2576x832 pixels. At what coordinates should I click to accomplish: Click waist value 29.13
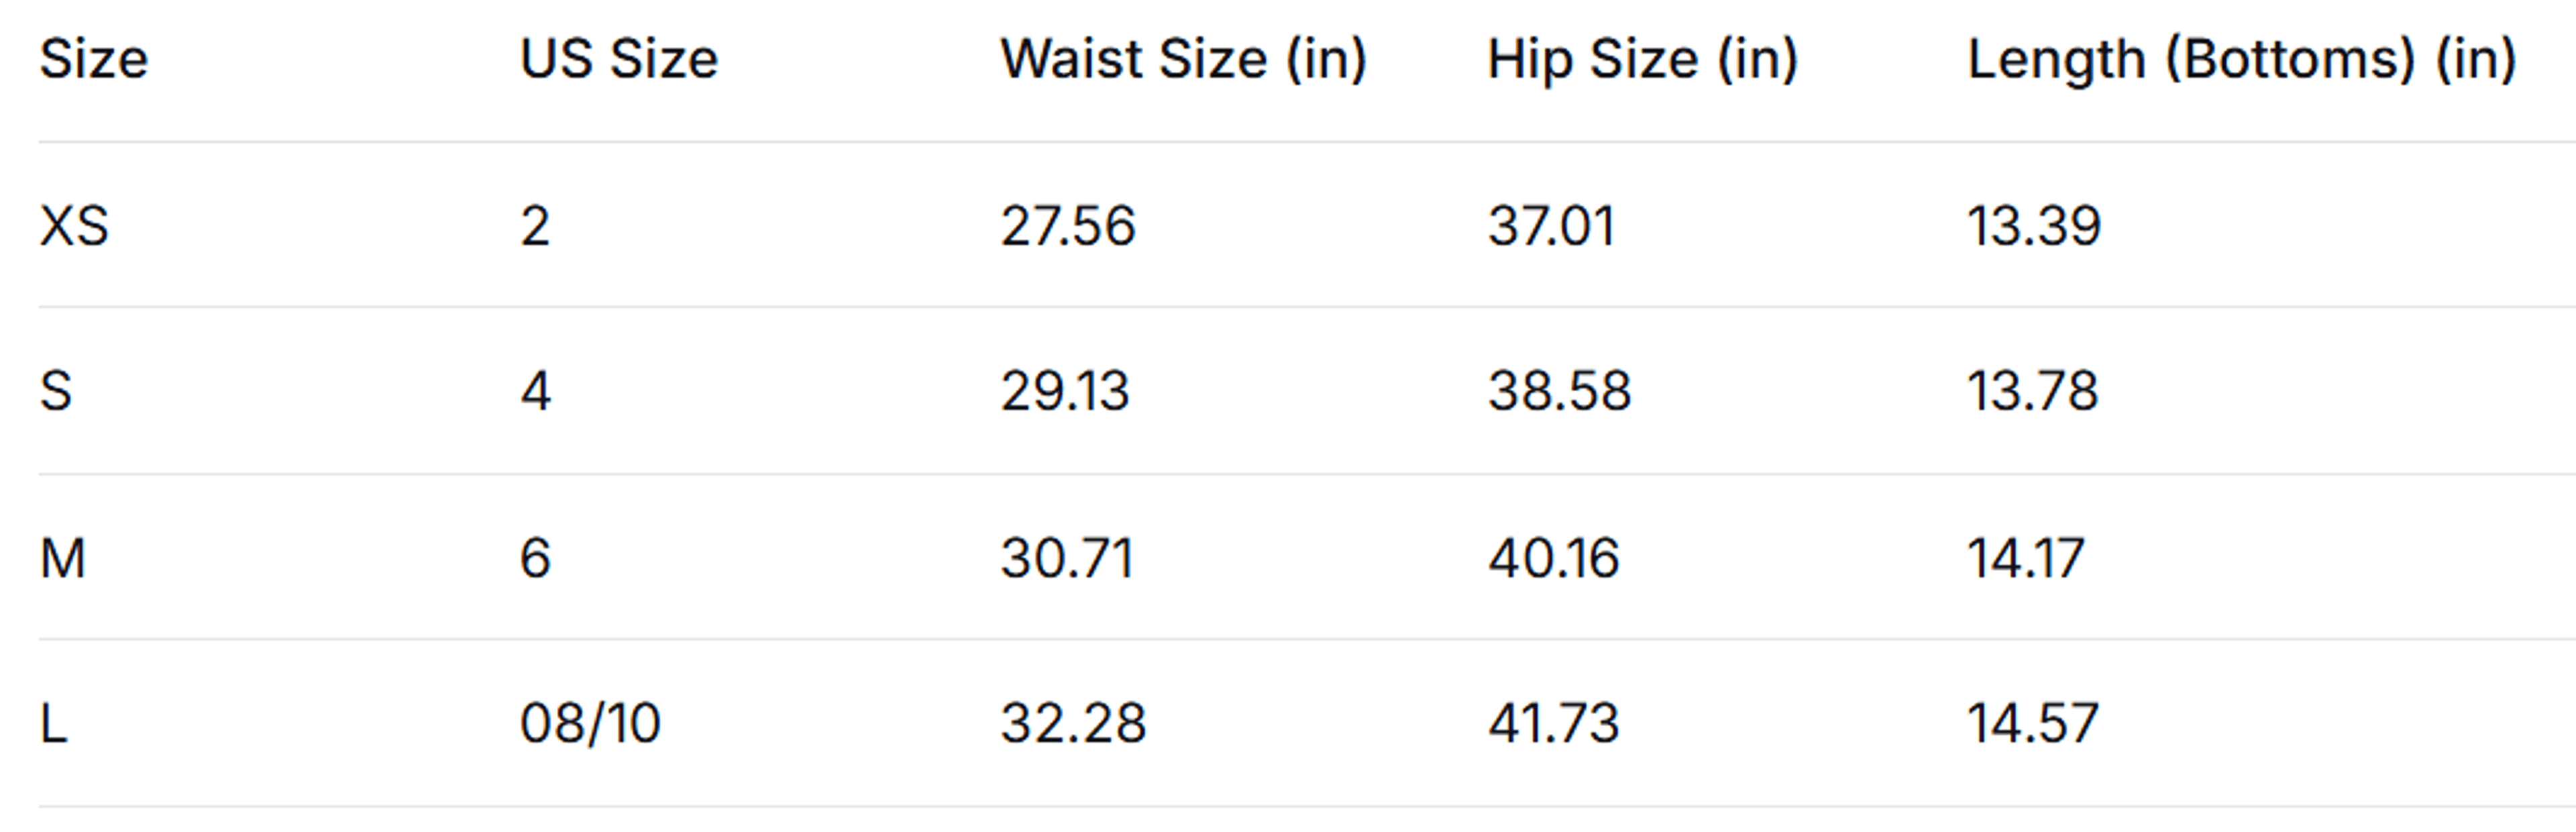[x=1065, y=391]
